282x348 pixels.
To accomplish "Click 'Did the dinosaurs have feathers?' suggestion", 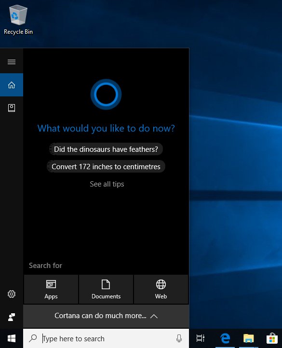I will click(106, 149).
